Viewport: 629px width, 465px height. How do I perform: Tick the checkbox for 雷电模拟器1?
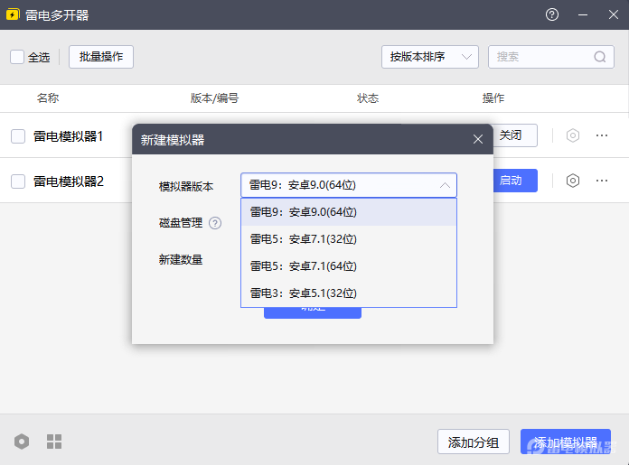point(18,136)
